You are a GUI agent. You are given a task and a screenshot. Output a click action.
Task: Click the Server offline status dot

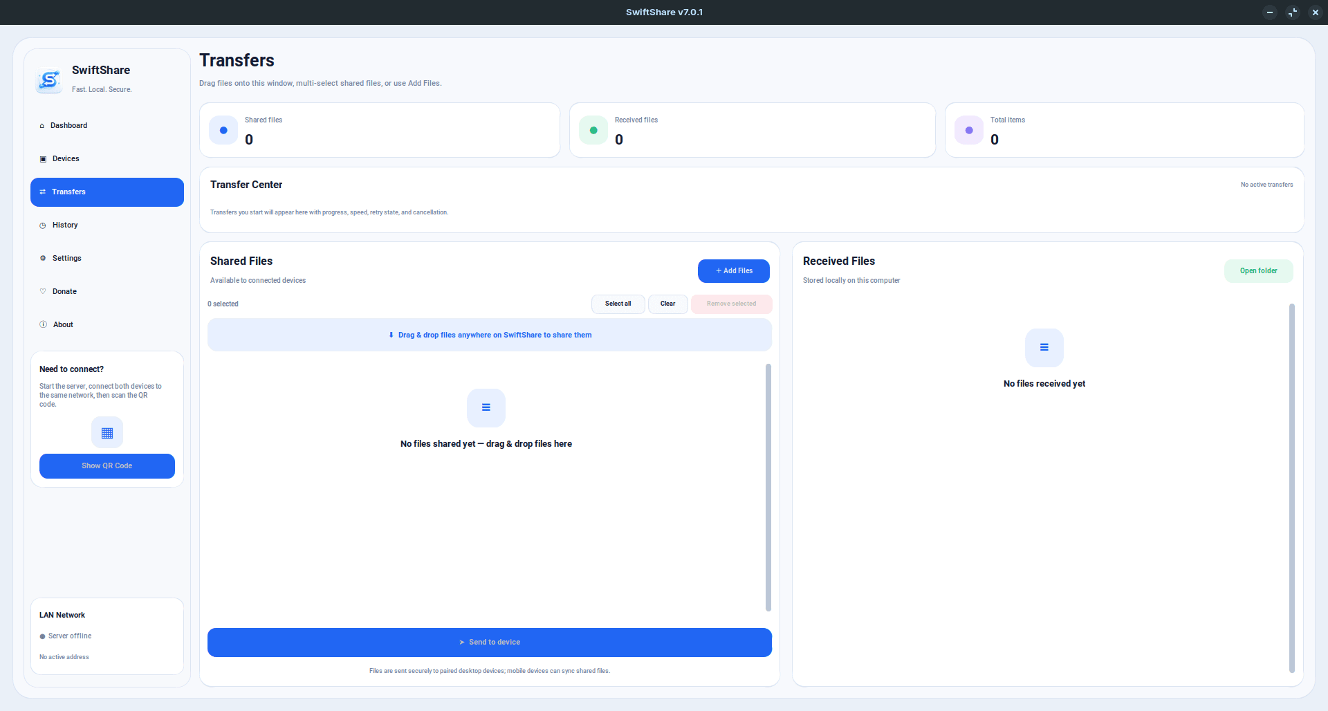(x=42, y=636)
